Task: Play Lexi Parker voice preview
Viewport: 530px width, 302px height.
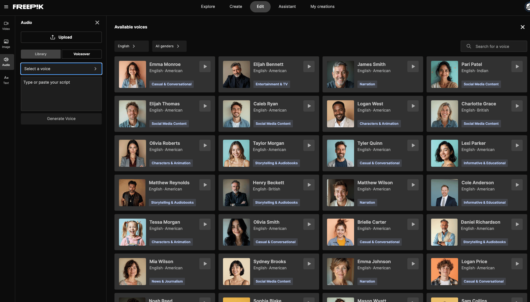Action: click(517, 145)
